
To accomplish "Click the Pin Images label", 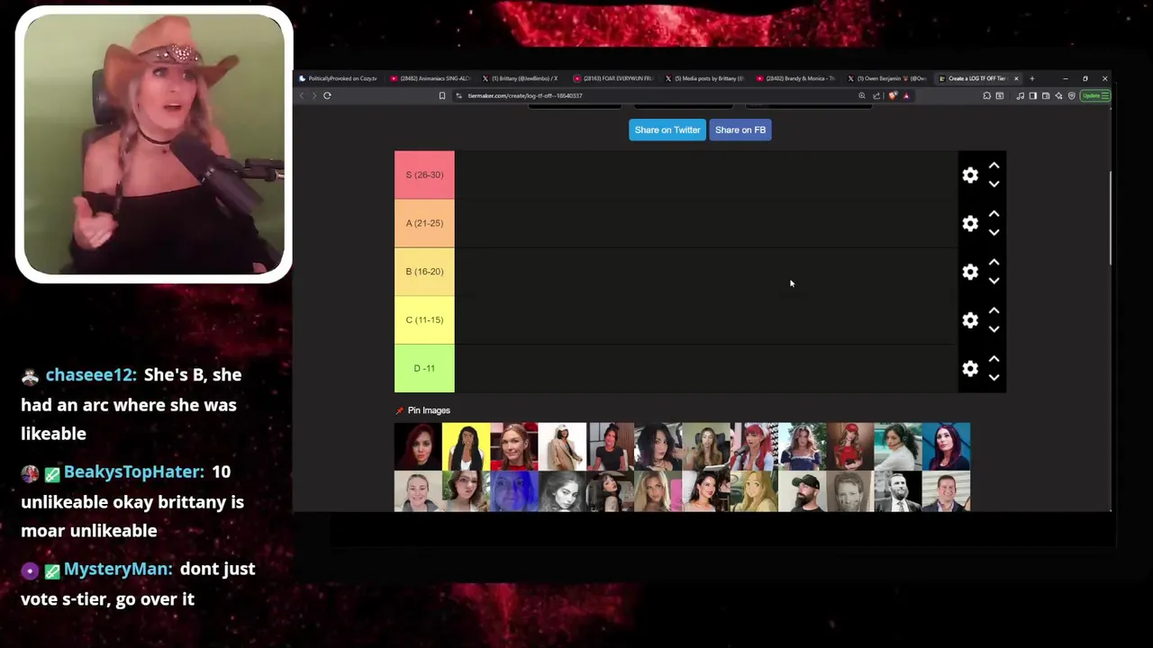I will 429,410.
